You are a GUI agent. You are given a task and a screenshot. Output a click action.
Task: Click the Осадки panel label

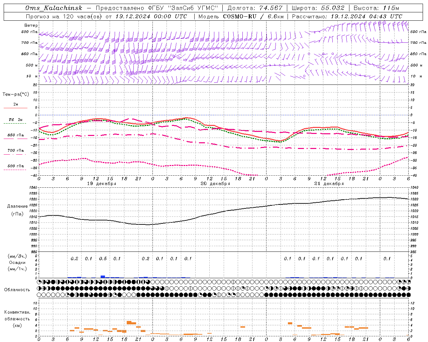point(17,263)
